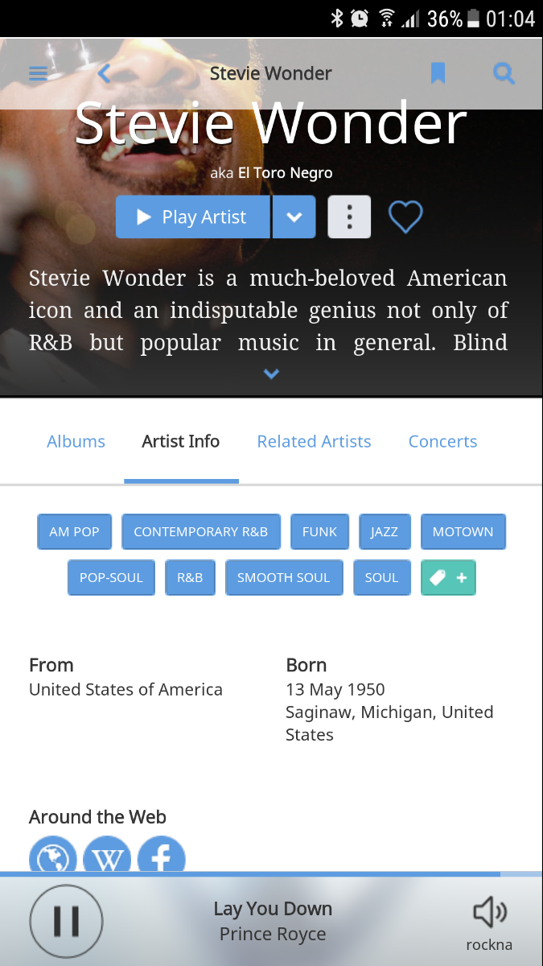The image size is (543, 966).
Task: Tap the speaker output icon
Action: [489, 913]
